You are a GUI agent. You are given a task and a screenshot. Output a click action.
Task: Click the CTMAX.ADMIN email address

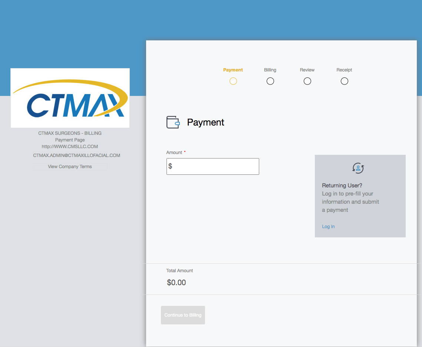point(76,155)
